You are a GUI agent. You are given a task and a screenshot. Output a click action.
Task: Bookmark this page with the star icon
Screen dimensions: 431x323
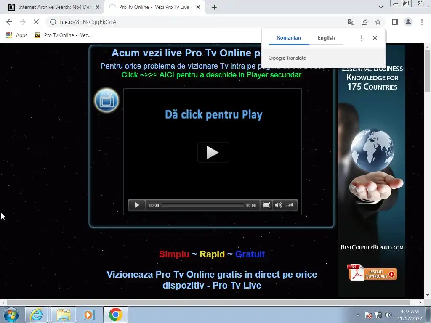(378, 22)
